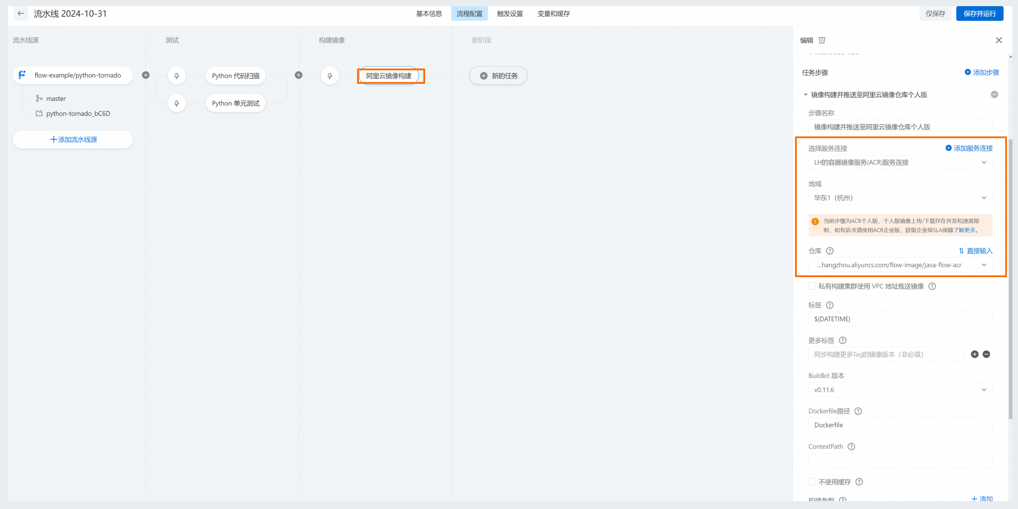The height and width of the screenshot is (509, 1018).
Task: Switch to the 基本信息 tab
Action: coord(429,14)
